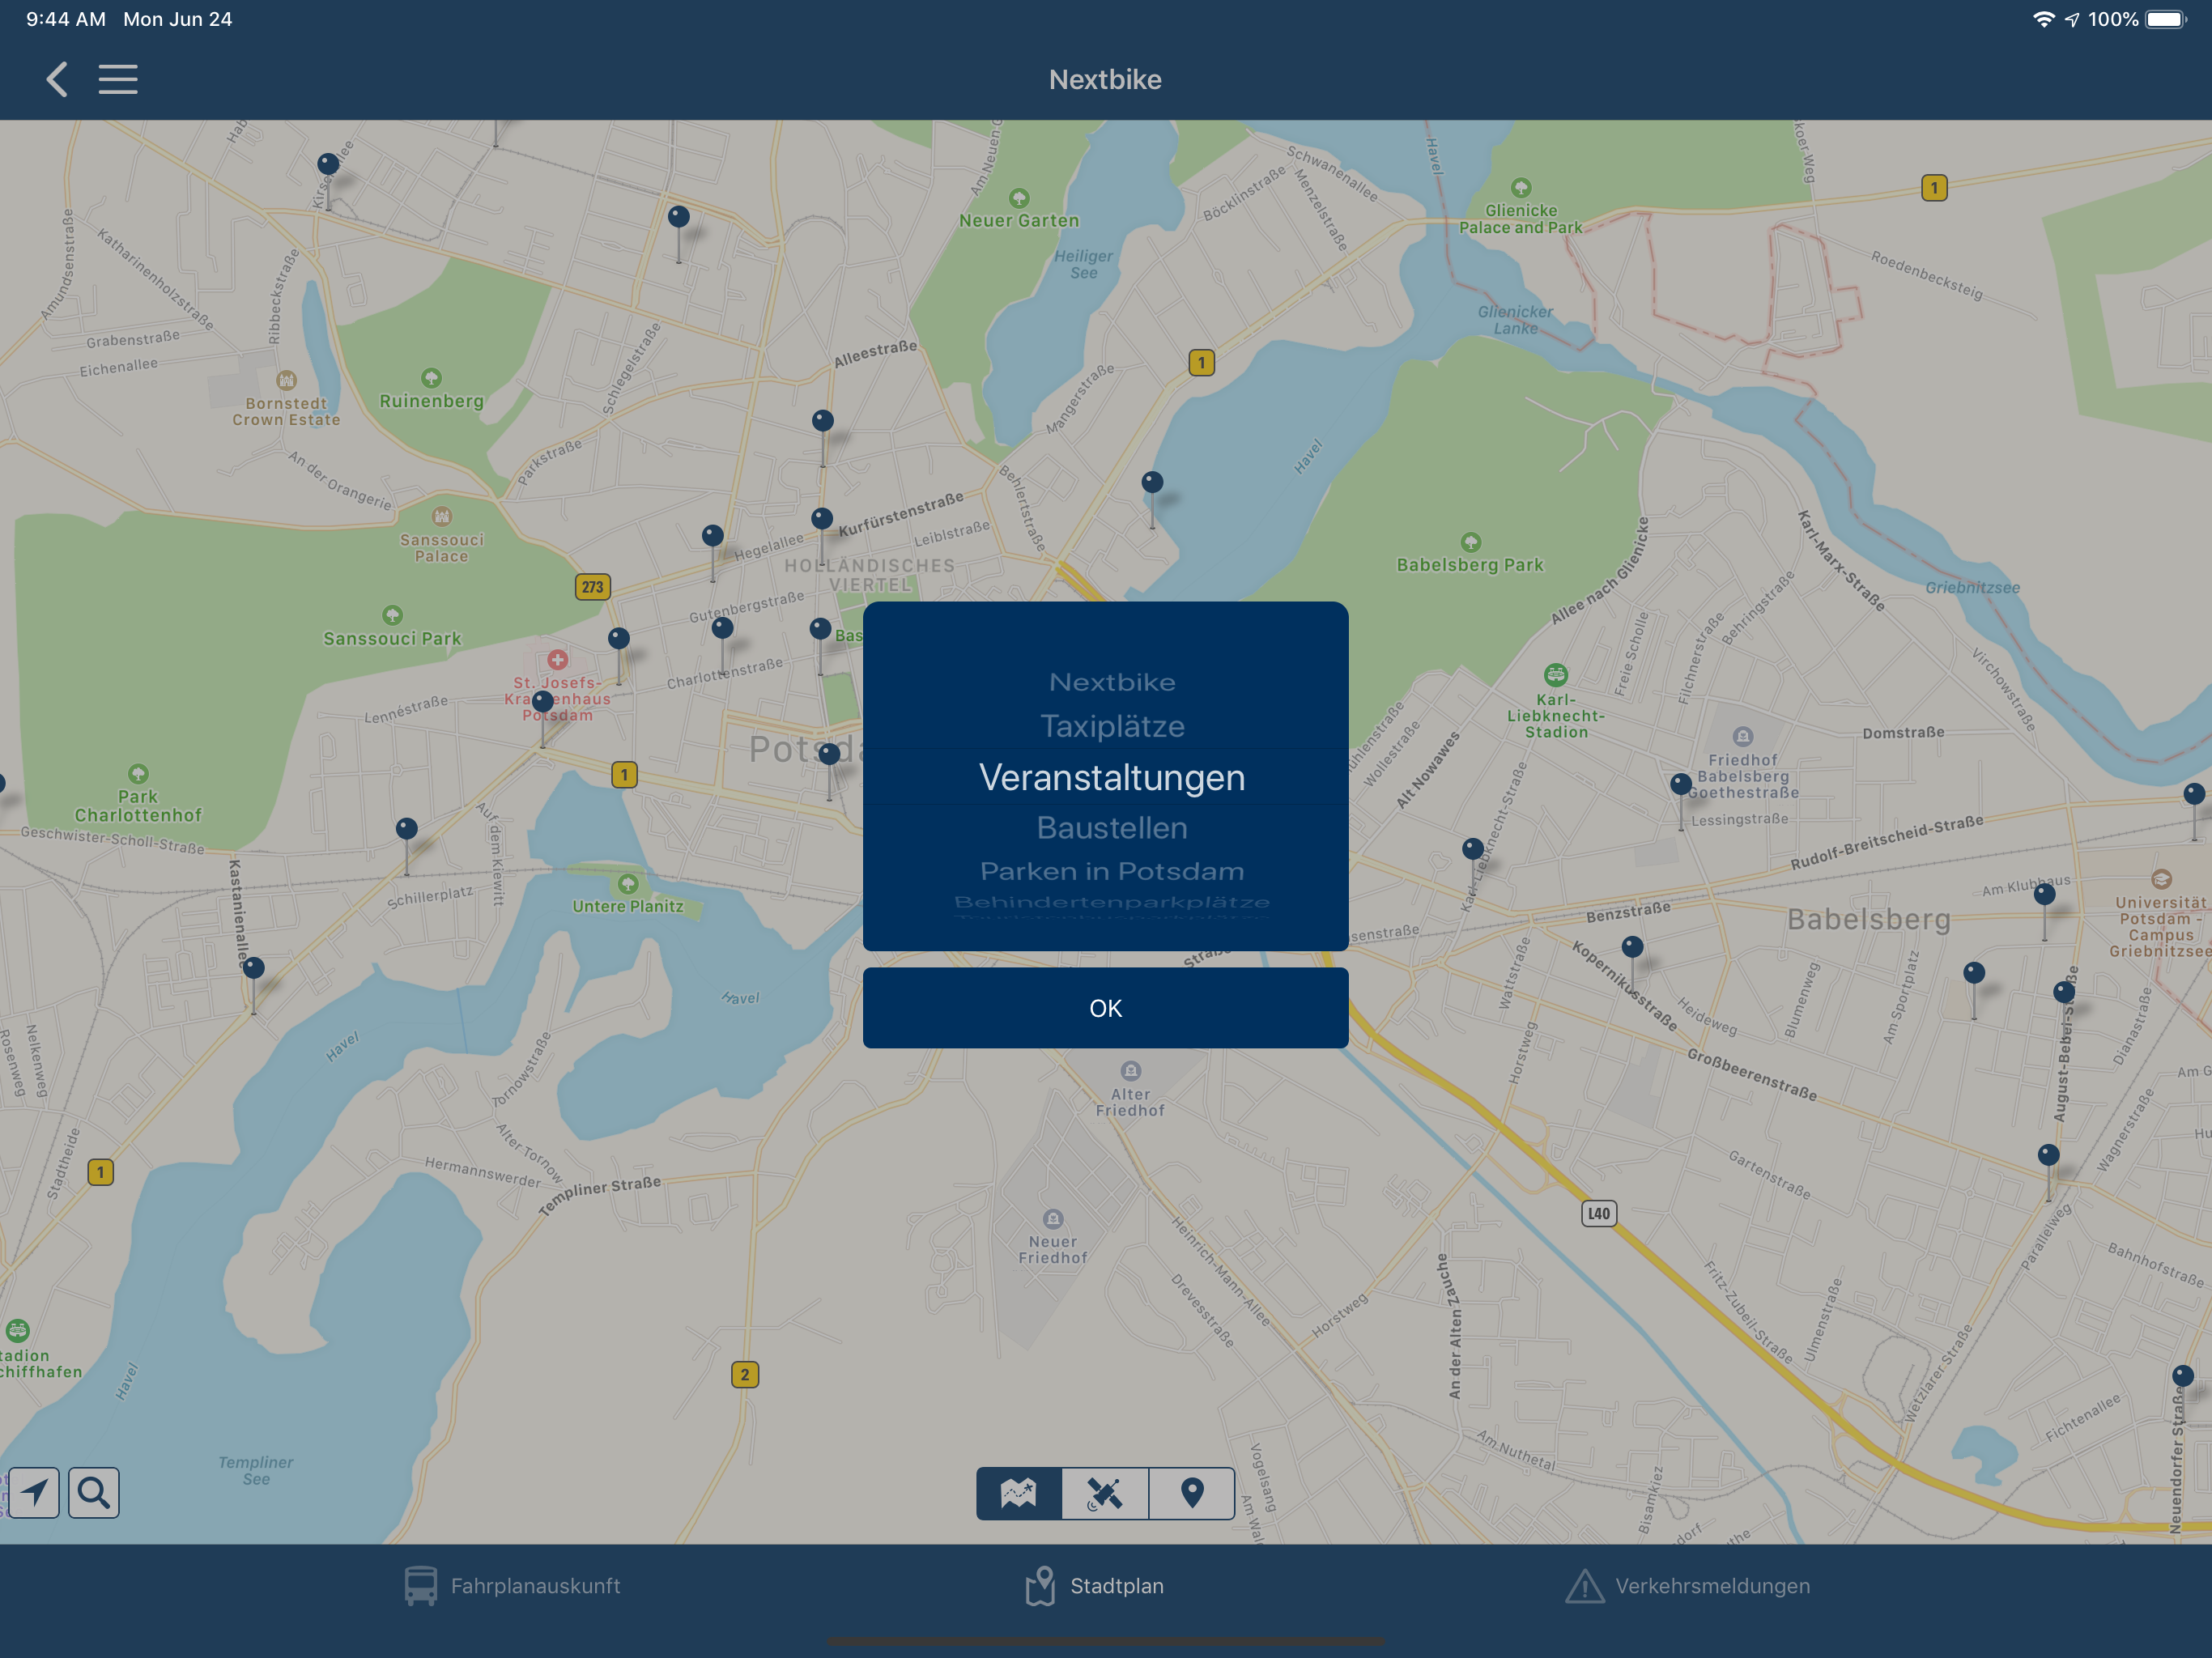Tap the Neuer Friedhof cemetery icon
Viewport: 2212px width, 1658px height.
coord(1053,1218)
